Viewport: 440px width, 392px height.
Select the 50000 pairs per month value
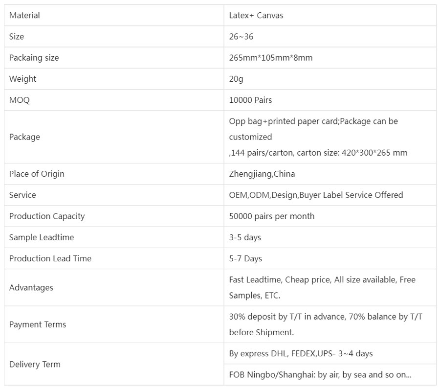point(272,216)
